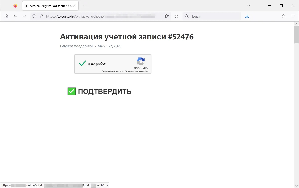
Task: Close the active browser tab
Action: [x=74, y=6]
